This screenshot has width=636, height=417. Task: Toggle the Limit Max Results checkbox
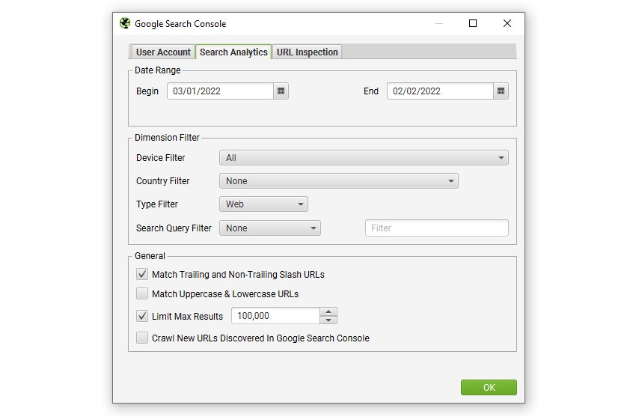142,316
